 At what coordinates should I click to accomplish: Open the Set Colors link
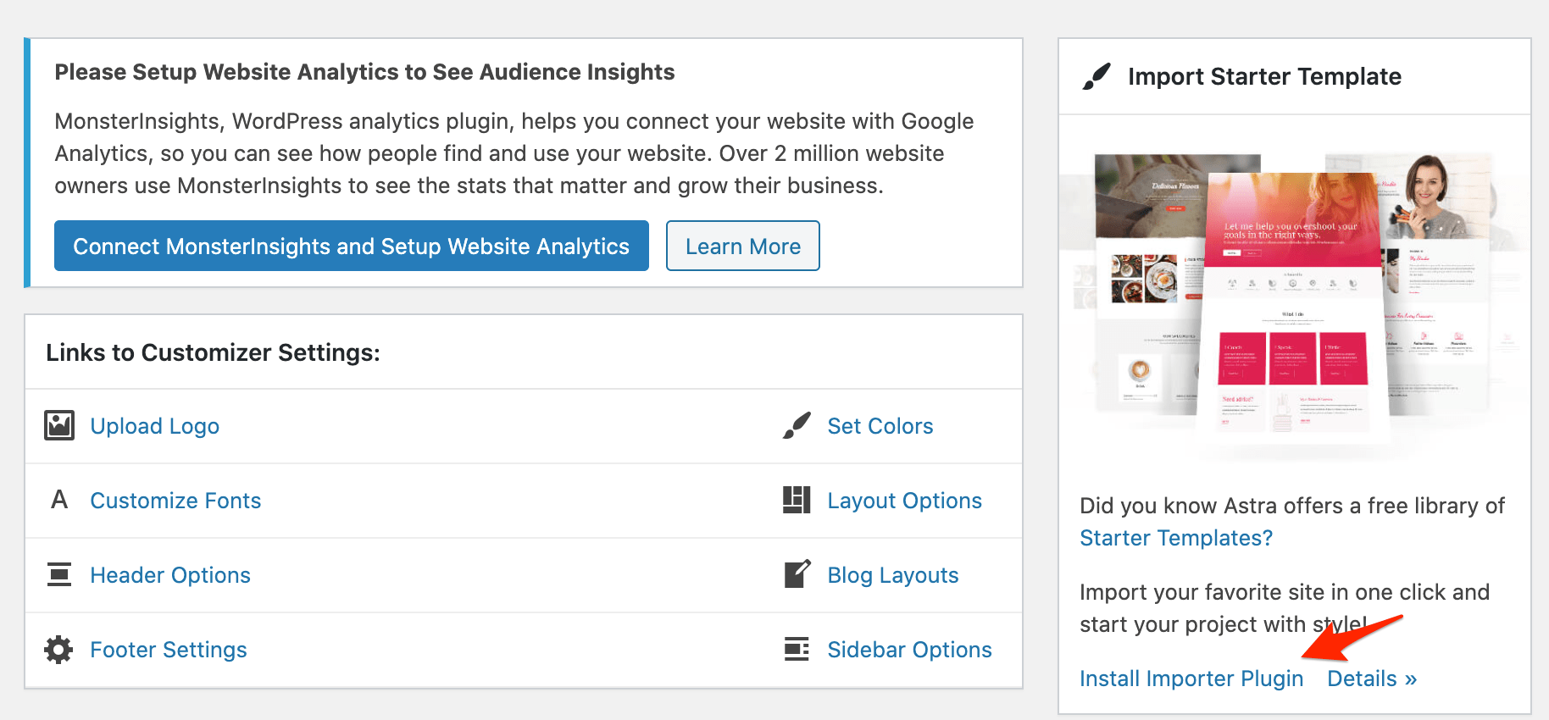coord(880,426)
